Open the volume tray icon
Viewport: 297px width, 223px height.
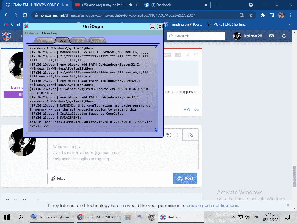click(x=247, y=217)
